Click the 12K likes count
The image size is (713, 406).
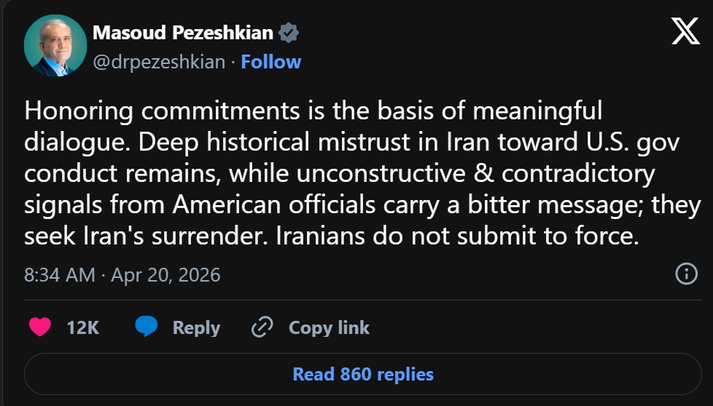[x=82, y=327]
